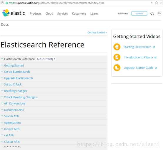Screen dimensions: 163x150
Task: Open the Customers menu
Action: 79,14
